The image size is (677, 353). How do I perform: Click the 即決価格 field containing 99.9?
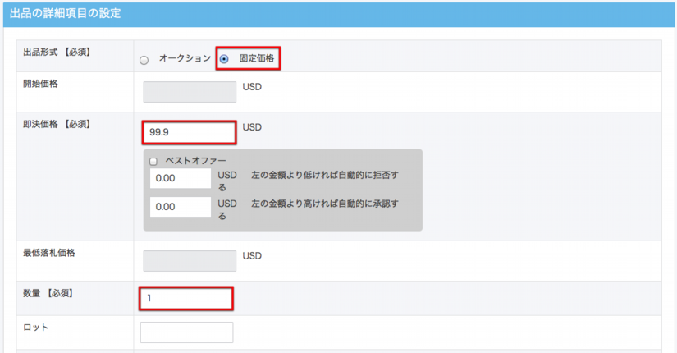point(189,131)
